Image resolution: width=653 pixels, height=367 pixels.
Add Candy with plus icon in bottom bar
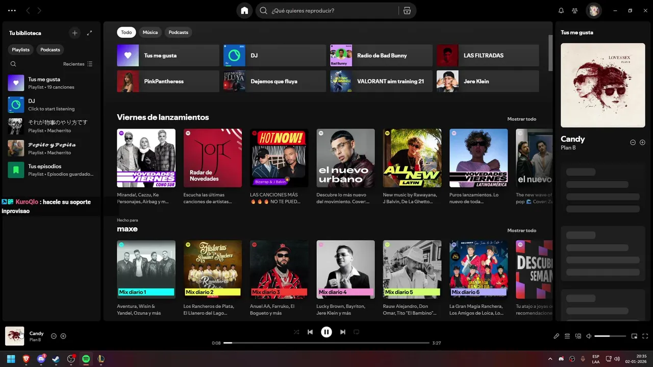pyautogui.click(x=63, y=336)
